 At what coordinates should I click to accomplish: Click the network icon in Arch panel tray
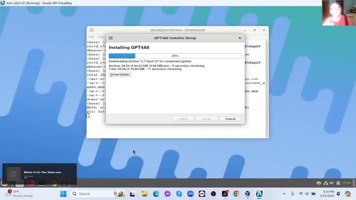click(x=326, y=183)
